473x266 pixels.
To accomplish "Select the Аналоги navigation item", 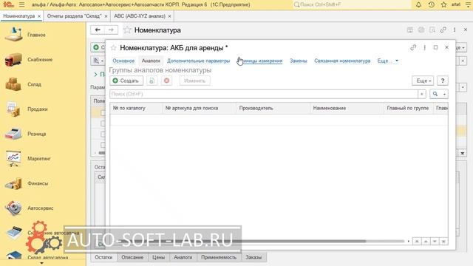I will 151,61.
